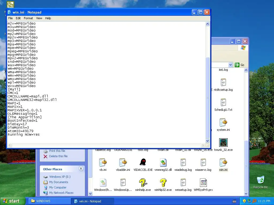Open My Network Places link
The image size is (274, 205).
[61, 193]
